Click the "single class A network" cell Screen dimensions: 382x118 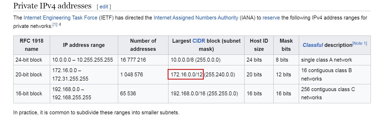[326, 60]
